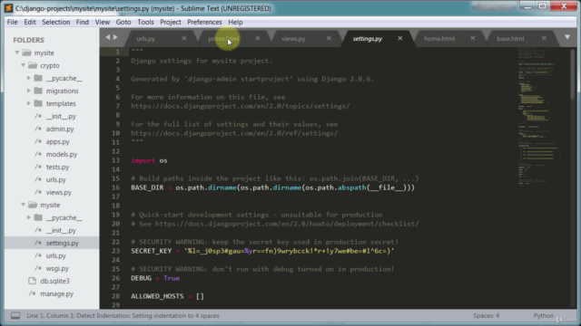The height and width of the screenshot is (326, 581).
Task: Switch to the views.py tab
Action: [293, 38]
